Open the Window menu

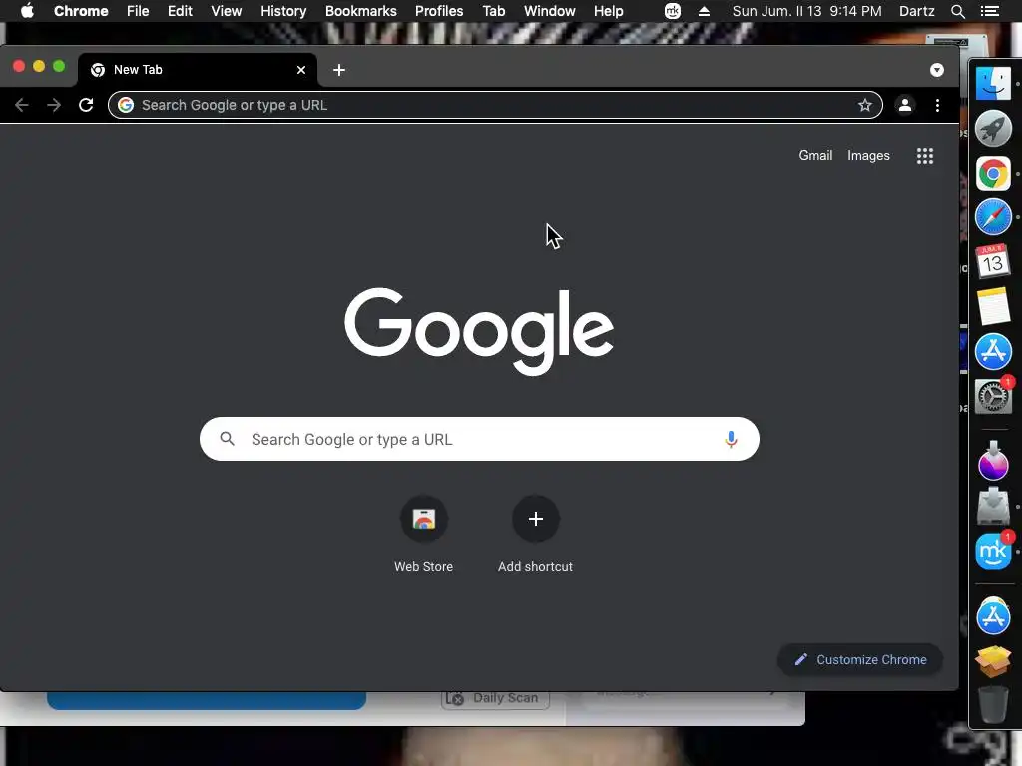click(550, 11)
